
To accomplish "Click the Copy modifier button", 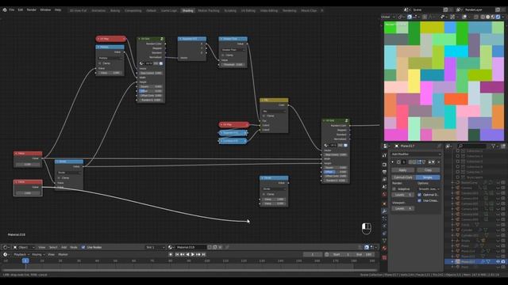I will pos(428,170).
